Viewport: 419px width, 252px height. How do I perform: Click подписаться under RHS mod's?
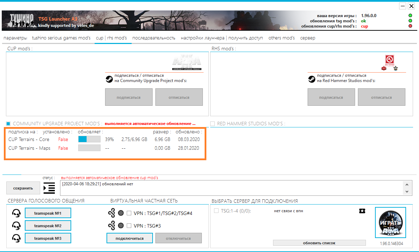pos(331,97)
